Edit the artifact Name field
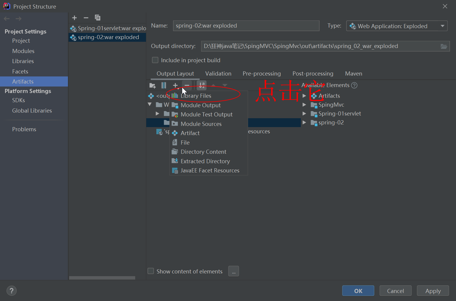The image size is (456, 301). click(246, 26)
